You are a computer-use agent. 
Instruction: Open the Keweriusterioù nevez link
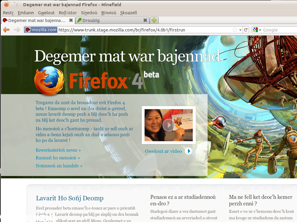(58, 150)
